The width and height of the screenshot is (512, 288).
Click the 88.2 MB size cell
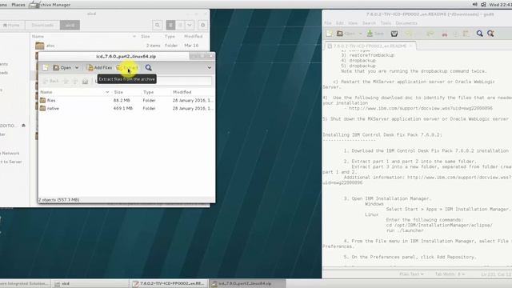(122, 100)
